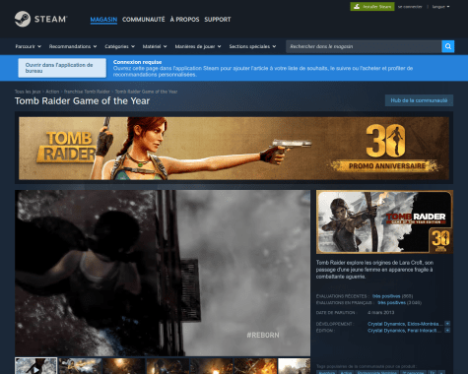Expand Sections spéciales menu
The image size is (468, 374).
pos(252,46)
